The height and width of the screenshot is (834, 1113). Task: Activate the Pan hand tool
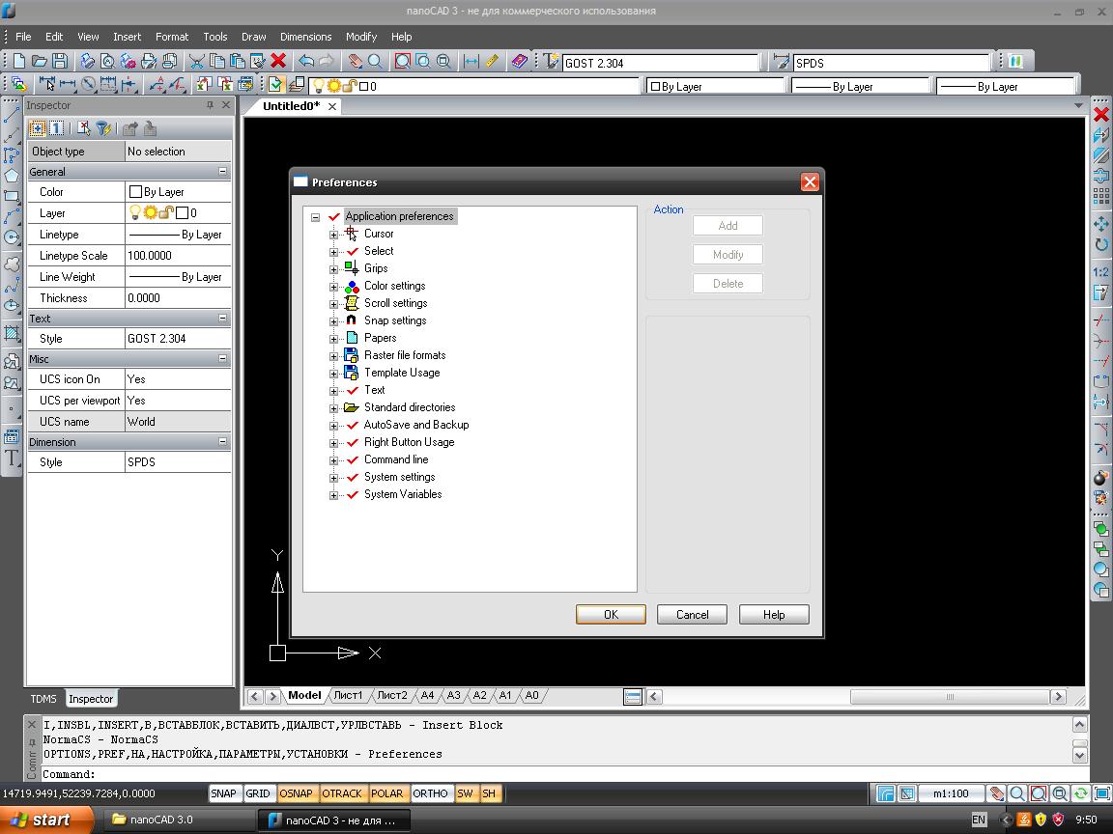pos(355,62)
